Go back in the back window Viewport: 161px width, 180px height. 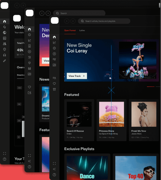point(17,5)
